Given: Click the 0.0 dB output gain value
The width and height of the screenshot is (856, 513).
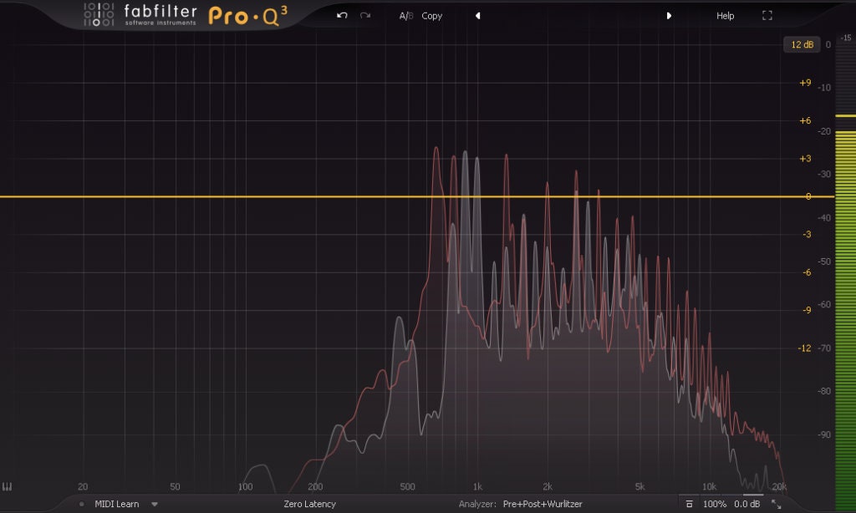Looking at the screenshot, I should (746, 504).
